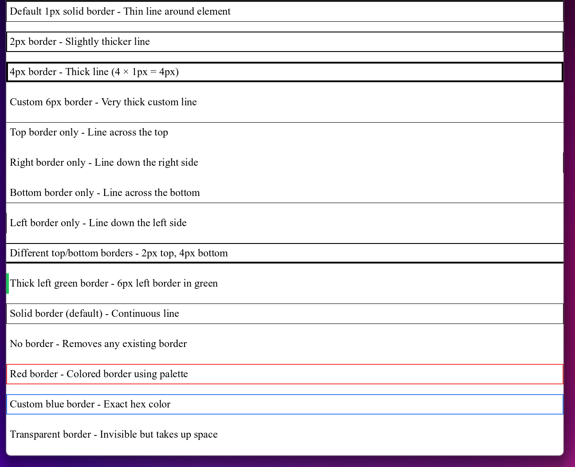575x467 pixels.
Task: Select the Custom blue border box
Action: 284,404
